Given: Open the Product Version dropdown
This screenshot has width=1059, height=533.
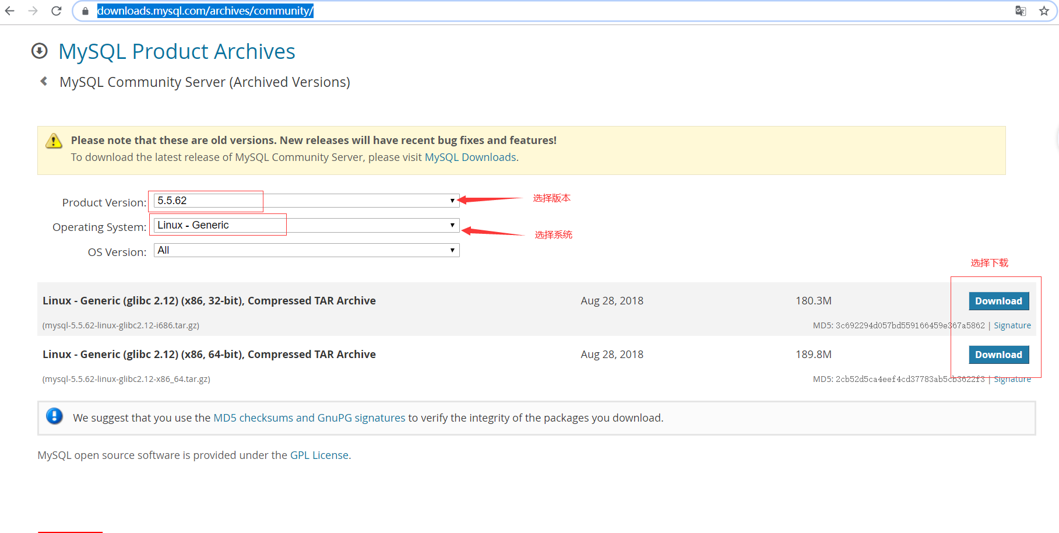Looking at the screenshot, I should (x=307, y=201).
